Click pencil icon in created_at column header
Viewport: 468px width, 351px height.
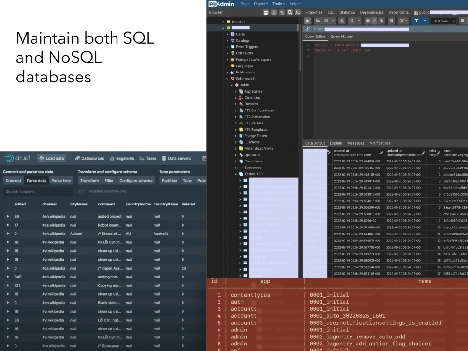pos(381,153)
